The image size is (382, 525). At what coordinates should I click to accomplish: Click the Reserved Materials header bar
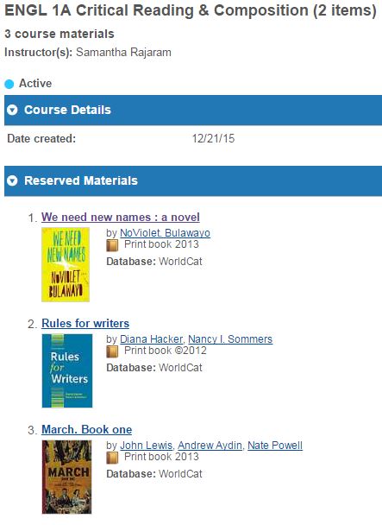pyautogui.click(x=193, y=180)
